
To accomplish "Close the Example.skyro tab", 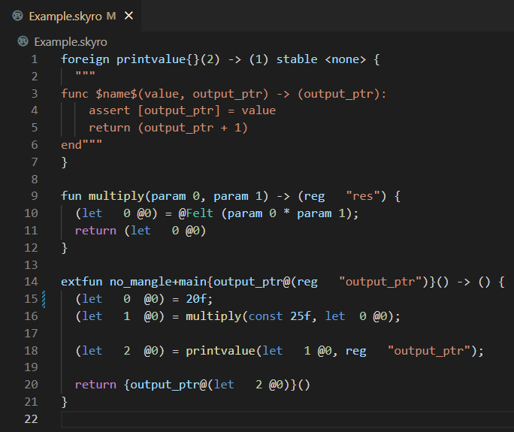I will 128,16.
